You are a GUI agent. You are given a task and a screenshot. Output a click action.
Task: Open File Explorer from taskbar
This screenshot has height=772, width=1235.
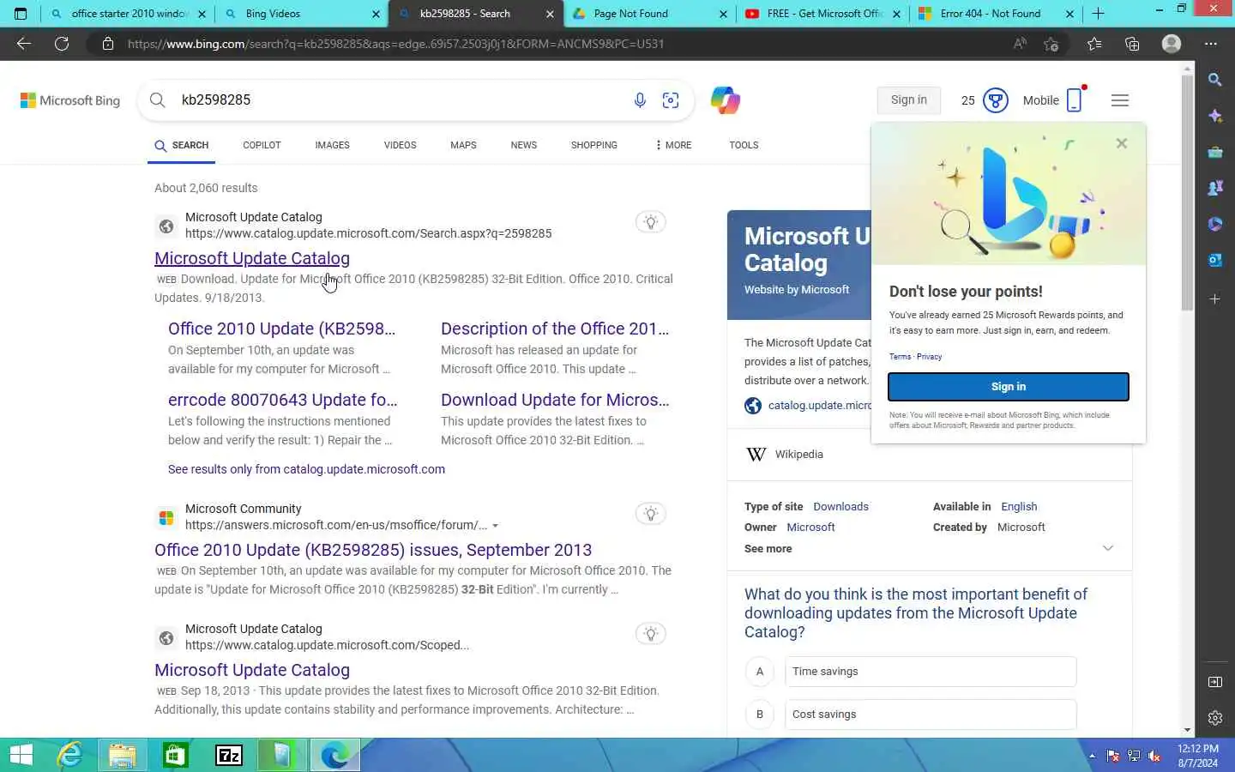pyautogui.click(x=123, y=755)
